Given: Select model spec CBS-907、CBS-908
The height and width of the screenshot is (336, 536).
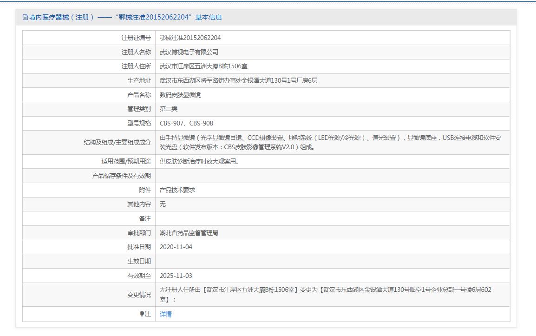Looking at the screenshot, I should coord(186,123).
